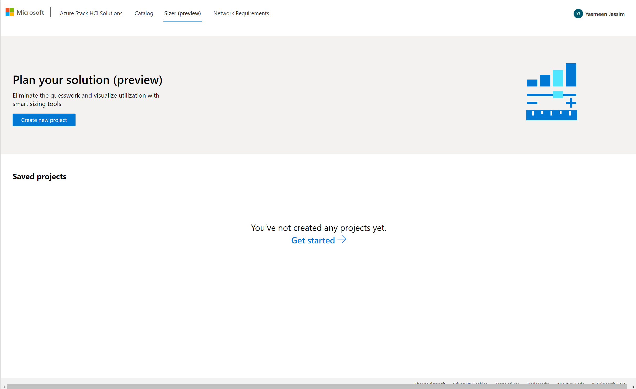Click the YJ user avatar circle
636x389 pixels.
coord(578,14)
